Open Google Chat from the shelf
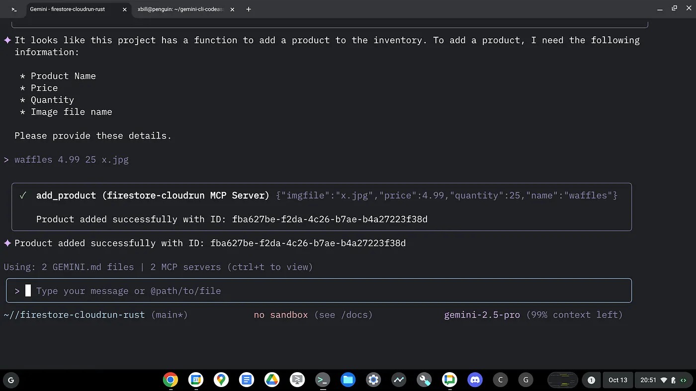This screenshot has width=696, height=391. coord(449,380)
